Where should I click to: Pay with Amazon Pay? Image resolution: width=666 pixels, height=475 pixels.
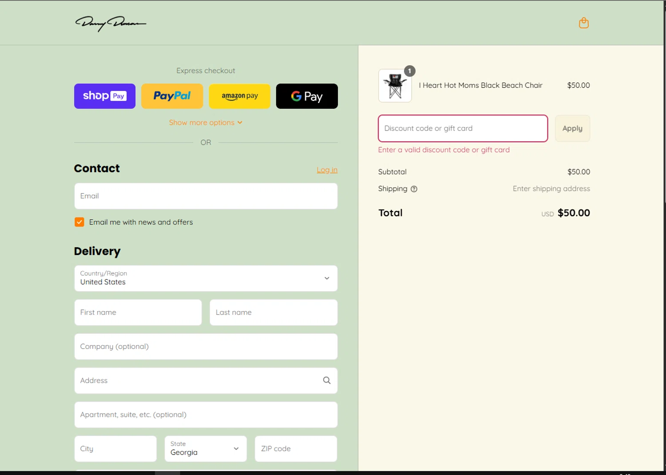tap(240, 96)
